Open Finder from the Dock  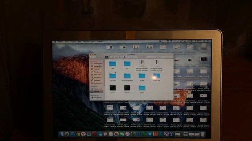coord(61,134)
